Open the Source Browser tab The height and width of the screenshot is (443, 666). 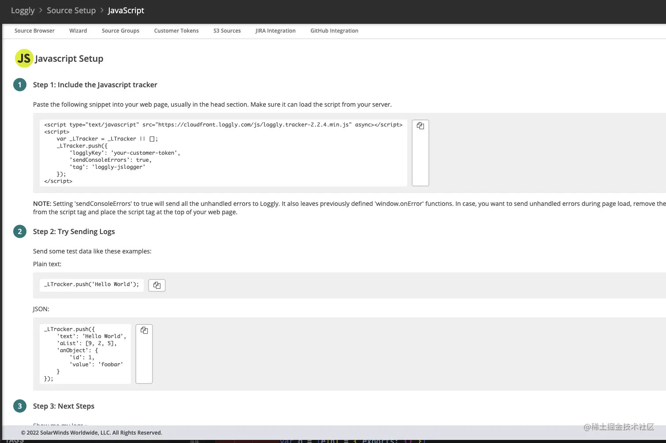pyautogui.click(x=34, y=31)
